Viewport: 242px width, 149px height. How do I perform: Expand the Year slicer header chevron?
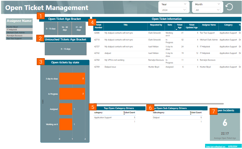coord(185,4)
